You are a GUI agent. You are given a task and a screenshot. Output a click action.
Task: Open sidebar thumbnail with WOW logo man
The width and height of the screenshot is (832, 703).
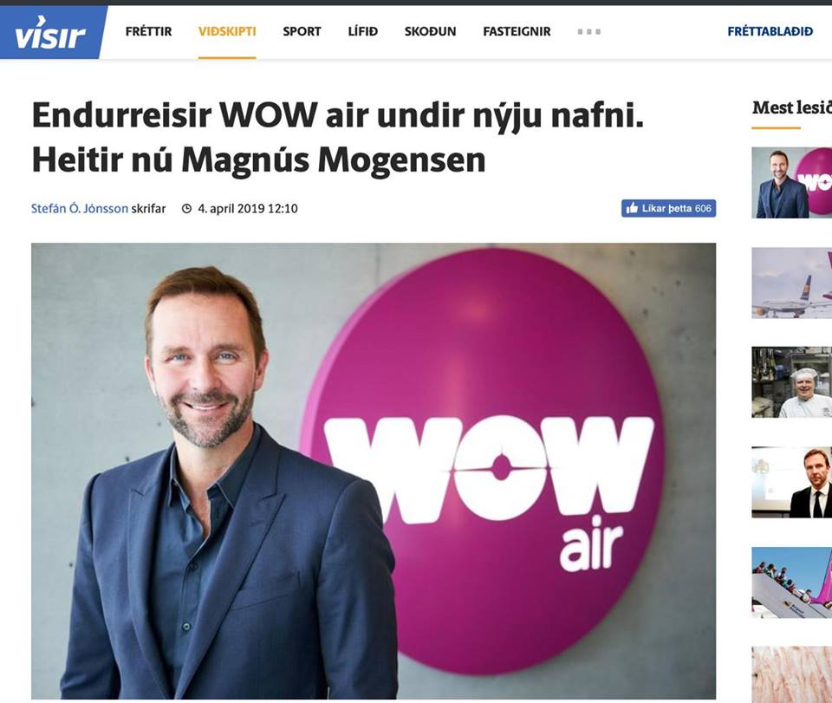(791, 183)
